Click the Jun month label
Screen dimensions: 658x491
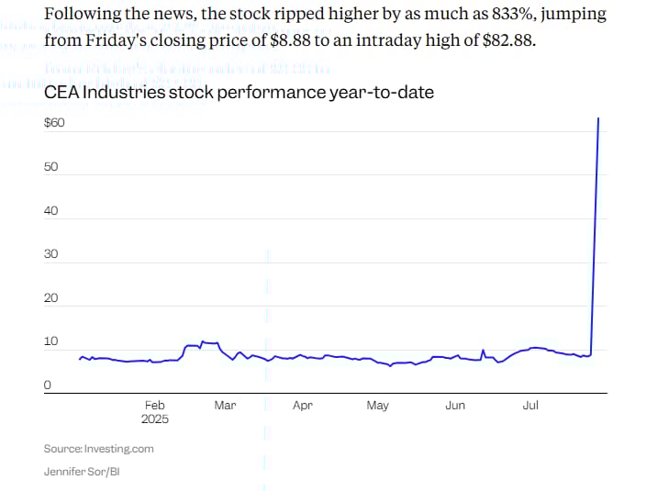point(455,406)
